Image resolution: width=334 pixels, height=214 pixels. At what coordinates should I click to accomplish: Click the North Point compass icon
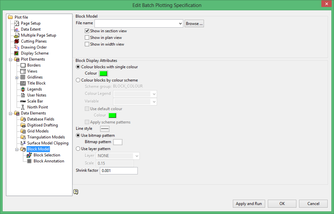23,107
